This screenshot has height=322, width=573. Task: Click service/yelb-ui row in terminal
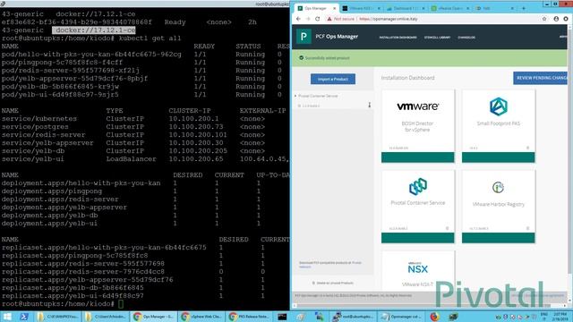145,159
